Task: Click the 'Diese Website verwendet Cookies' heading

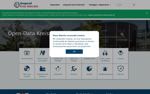Action: (x=69, y=36)
